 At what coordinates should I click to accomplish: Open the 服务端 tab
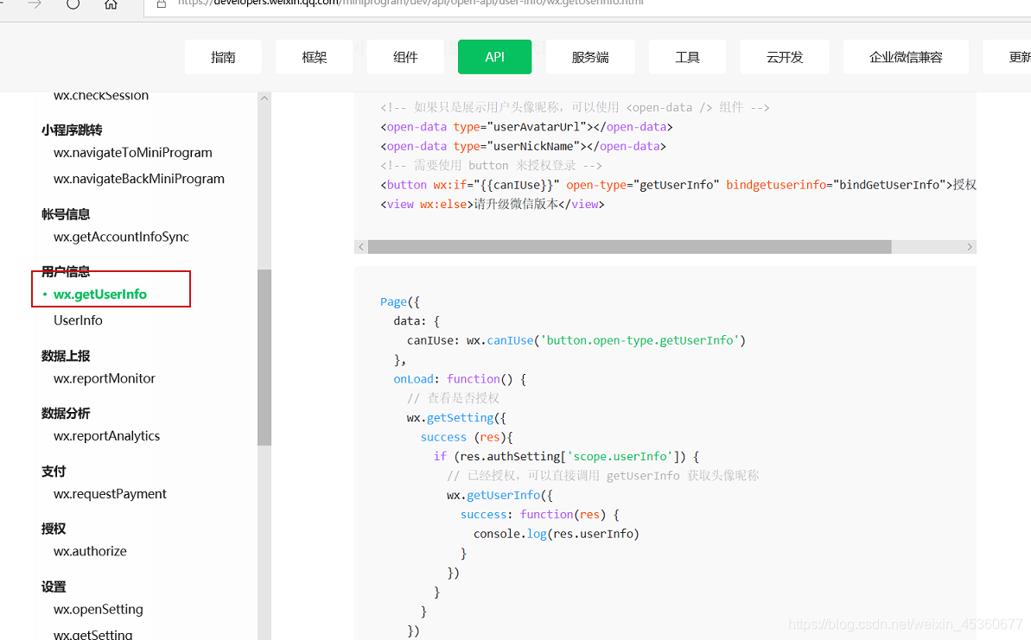(589, 57)
